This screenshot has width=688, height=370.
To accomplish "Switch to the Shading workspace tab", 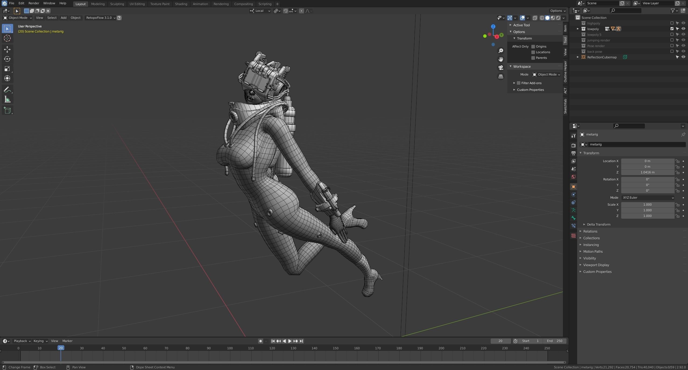I will point(181,4).
